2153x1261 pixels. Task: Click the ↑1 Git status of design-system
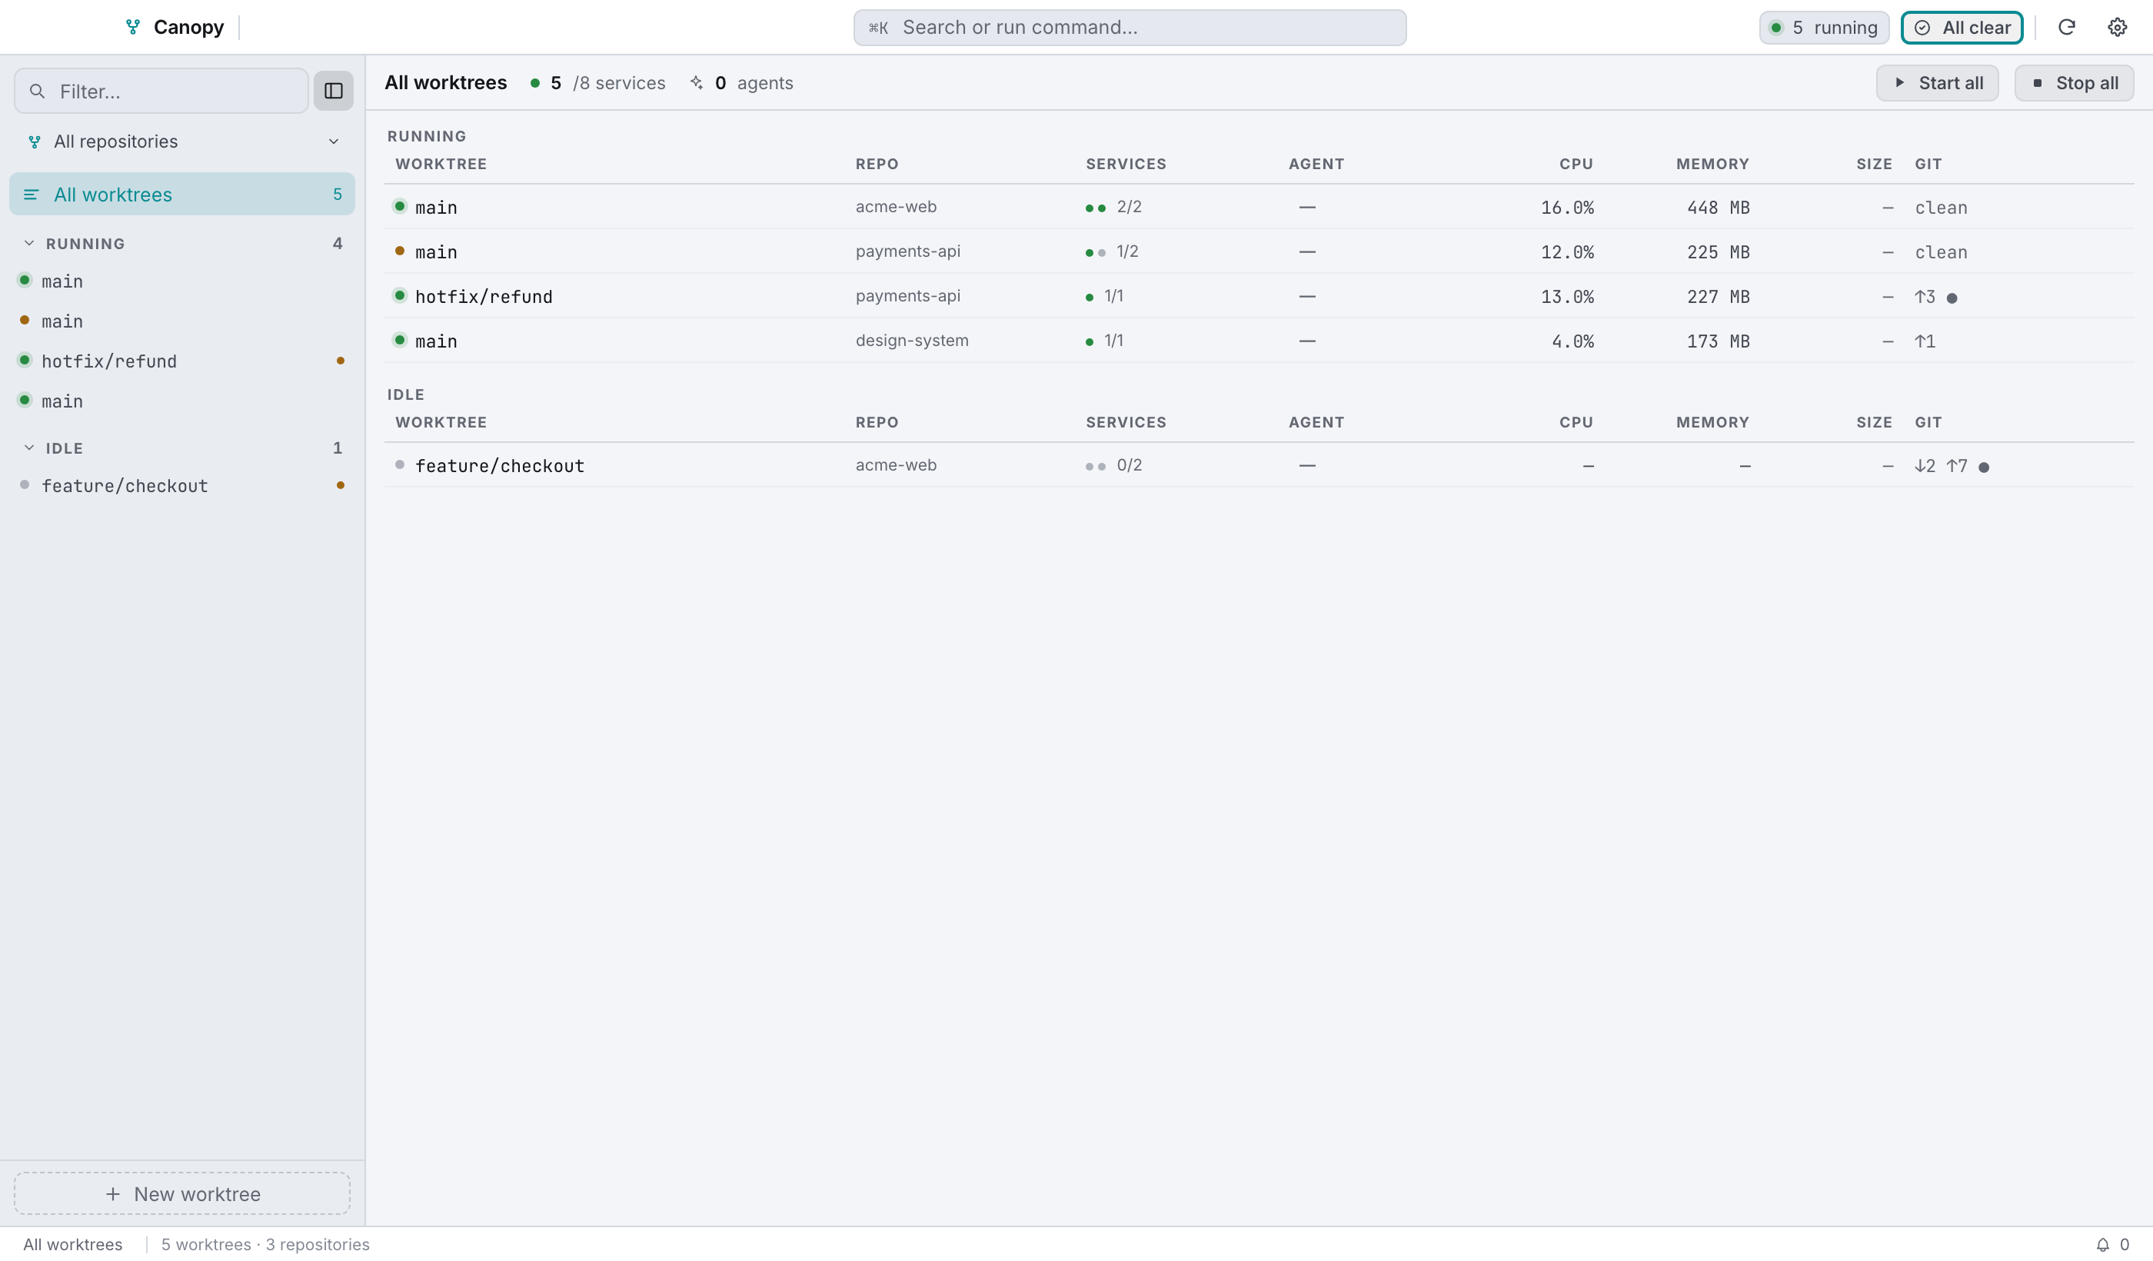tap(1925, 341)
